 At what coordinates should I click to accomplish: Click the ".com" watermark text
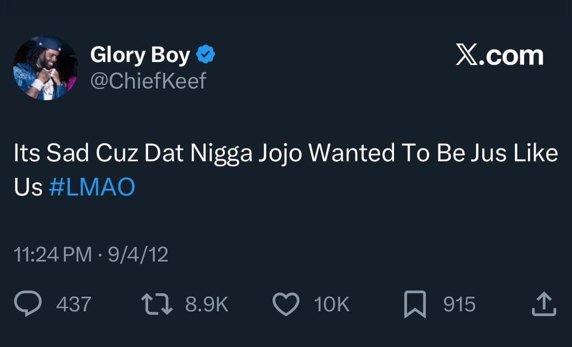coord(512,56)
